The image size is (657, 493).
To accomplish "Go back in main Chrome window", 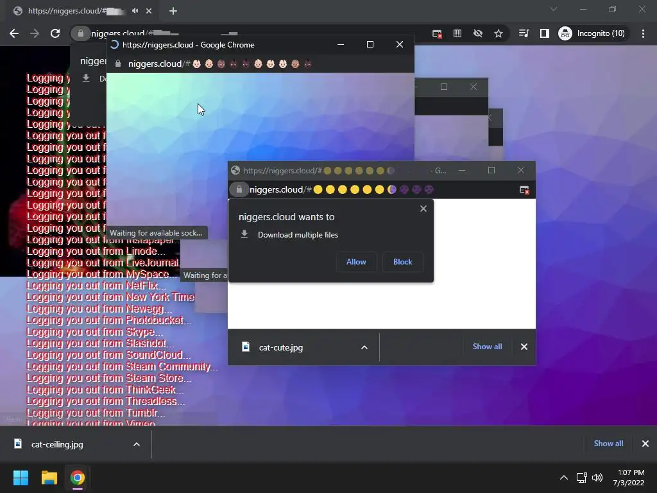I will coord(14,33).
